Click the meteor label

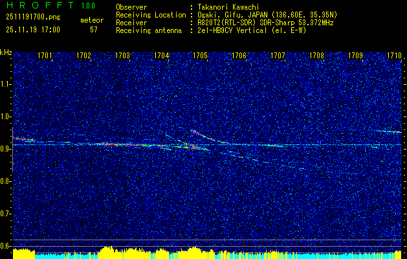pyautogui.click(x=92, y=20)
